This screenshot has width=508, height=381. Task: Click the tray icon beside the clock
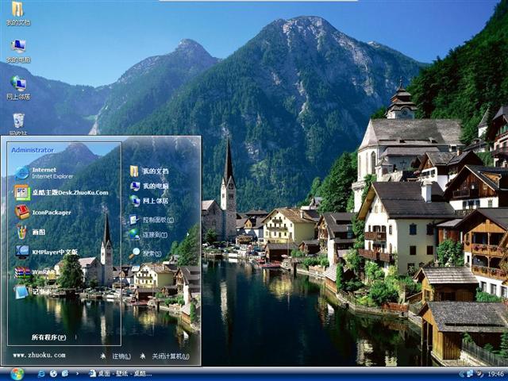tap(479, 374)
